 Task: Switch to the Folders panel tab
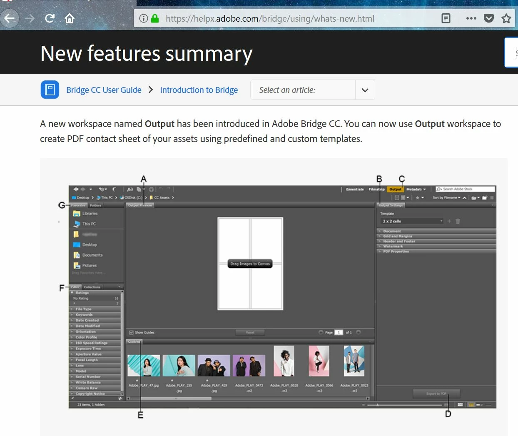pyautogui.click(x=95, y=205)
